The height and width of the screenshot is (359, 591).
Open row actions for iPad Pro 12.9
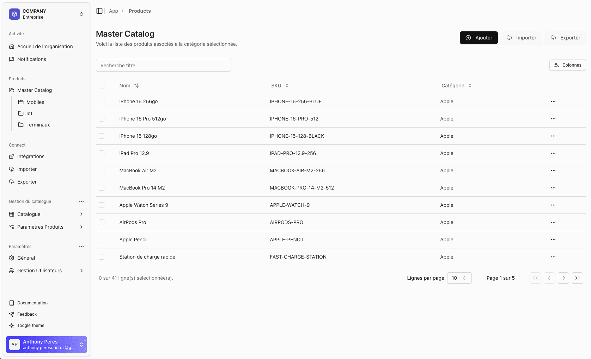553,153
